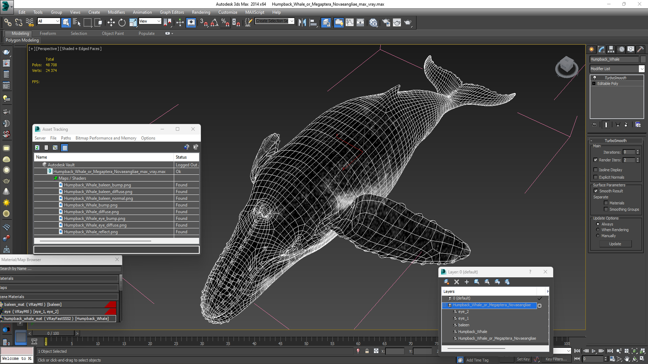The height and width of the screenshot is (364, 648).
Task: Toggle Angle Snap in the toolbar
Action: [x=214, y=23]
